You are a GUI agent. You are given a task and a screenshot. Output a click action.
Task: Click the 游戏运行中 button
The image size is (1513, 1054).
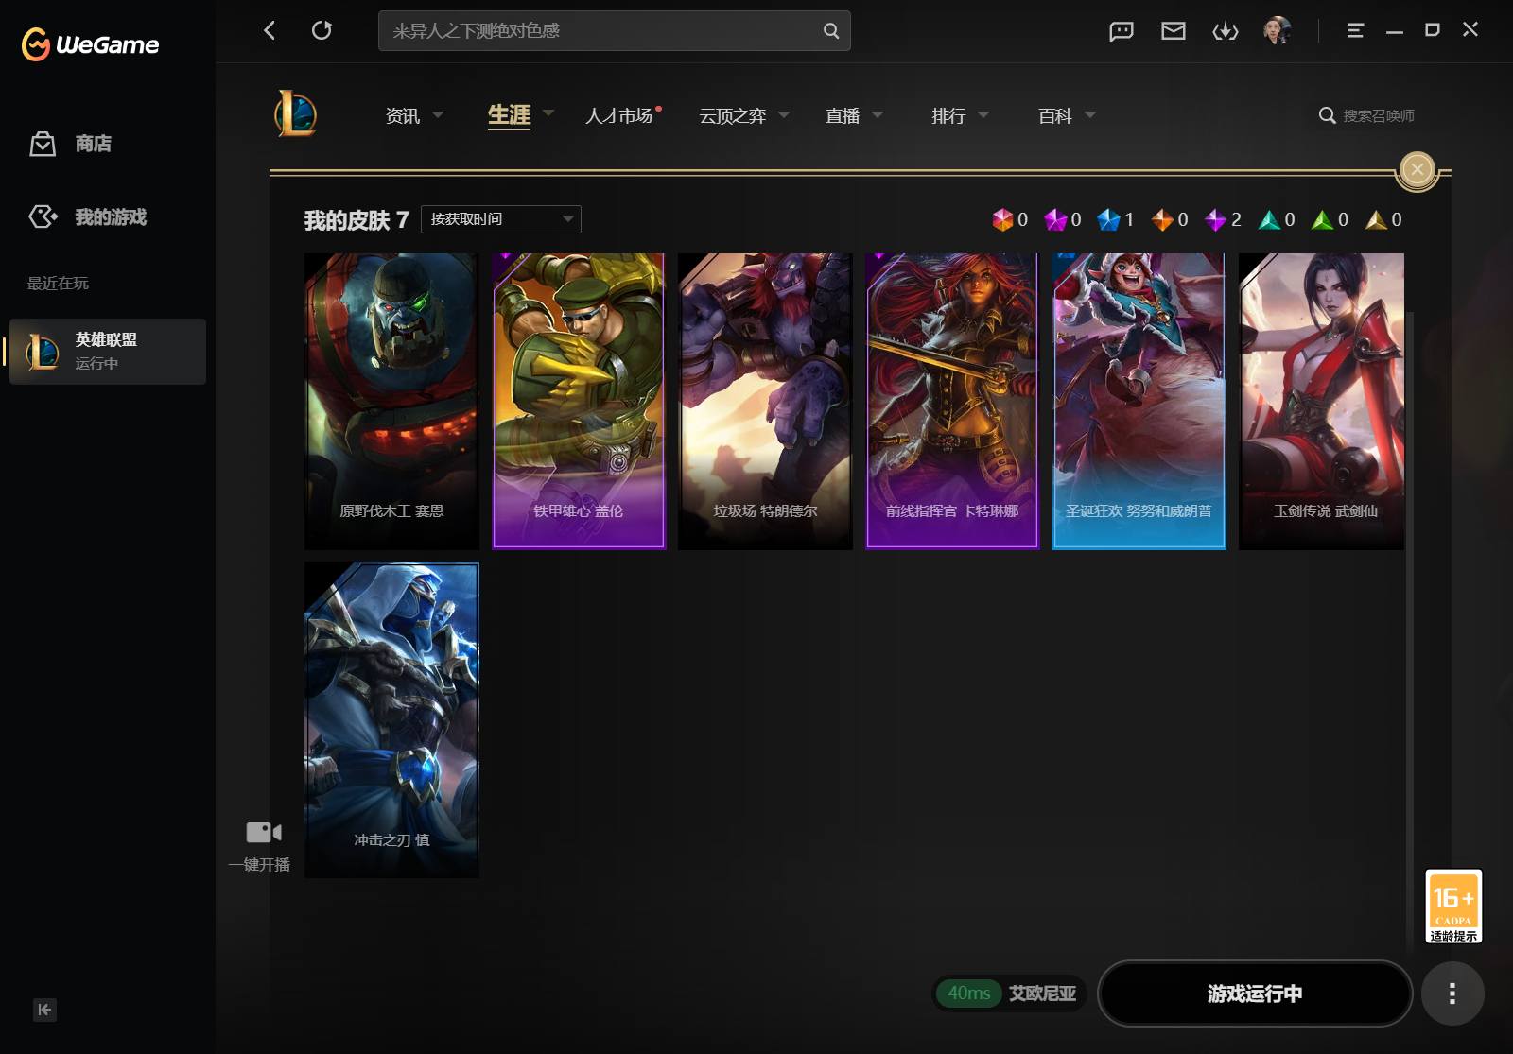click(x=1255, y=994)
